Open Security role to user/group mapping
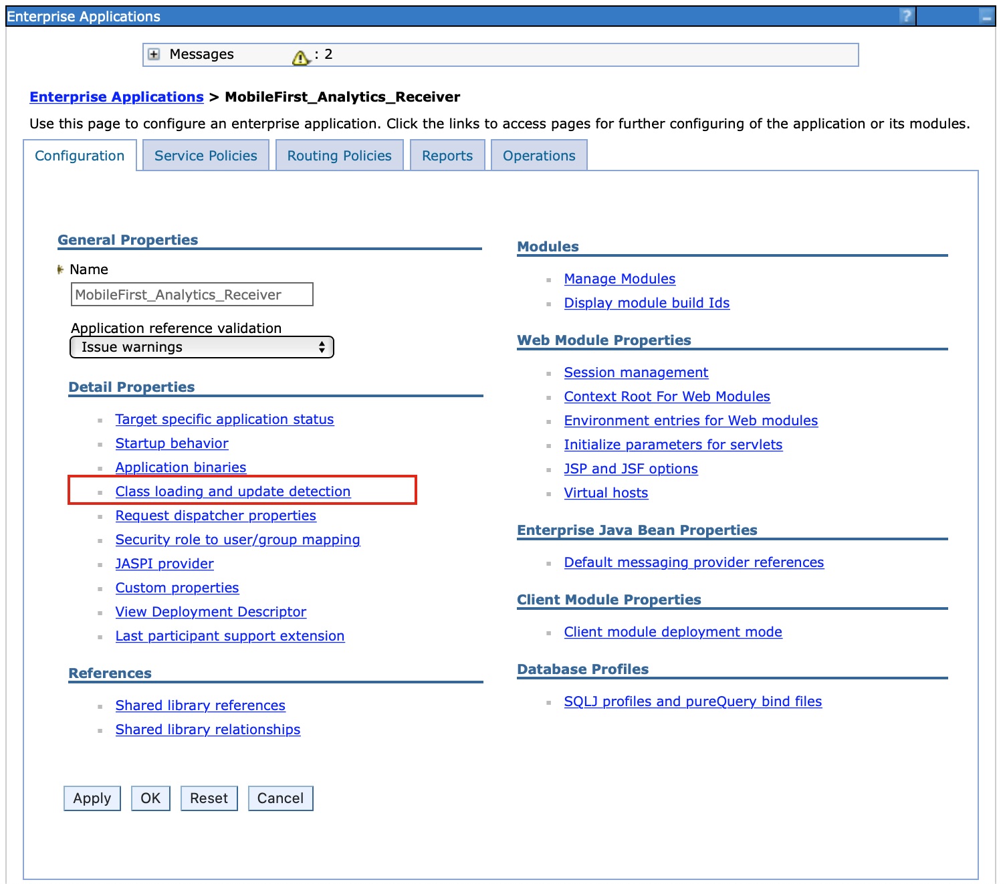Viewport: 1007px width, 884px height. tap(237, 540)
